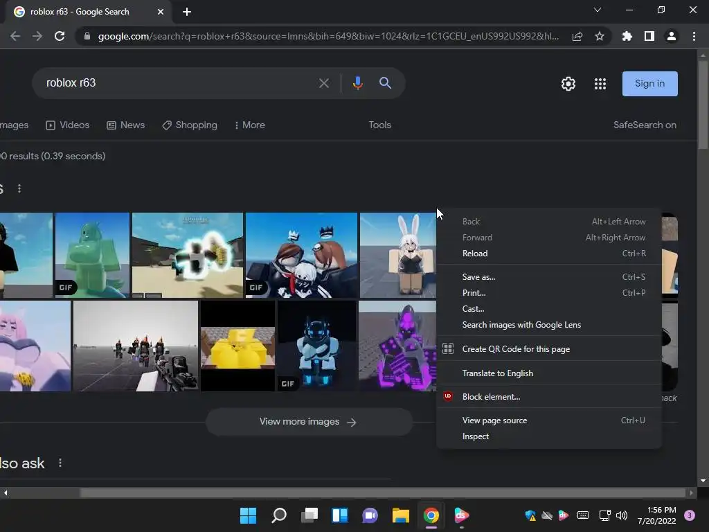
Task: Start voice search with the microphone icon
Action: (358, 83)
